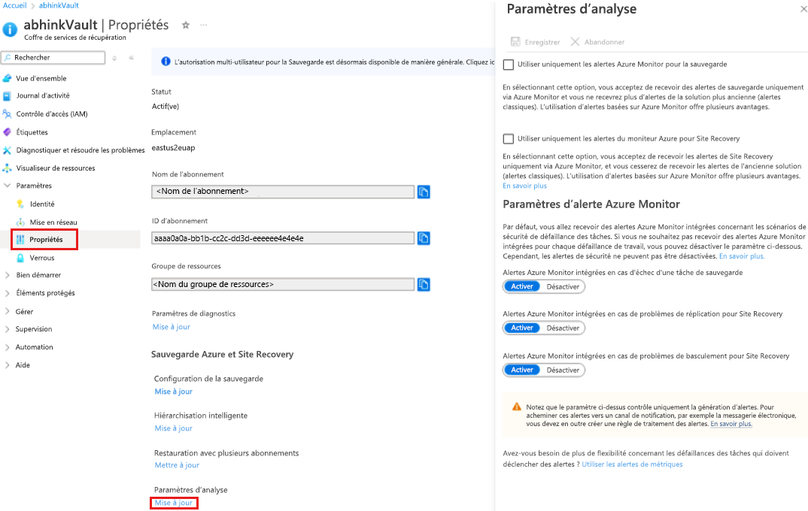Navigate to Accueil via breadcrumb
808x511 pixels.
[x=14, y=5]
